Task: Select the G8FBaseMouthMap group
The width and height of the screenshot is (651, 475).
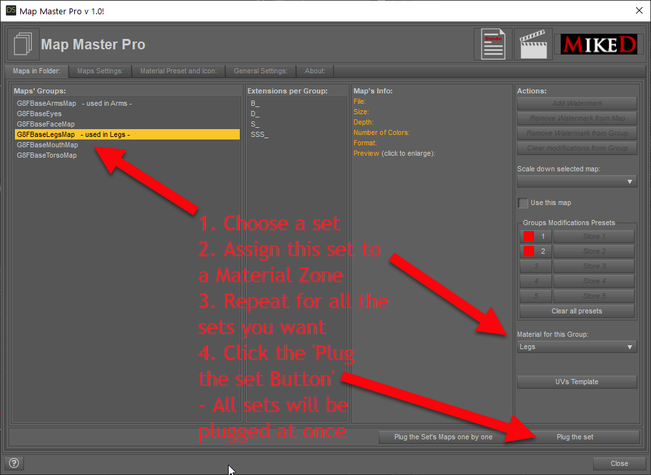Action: coord(127,145)
